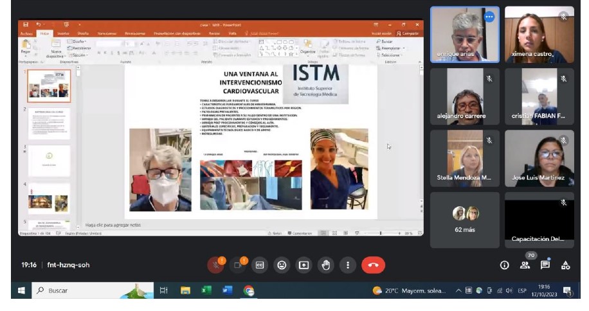Open the emoji reactions picker
This screenshot has height=311, width=589.
tap(282, 265)
